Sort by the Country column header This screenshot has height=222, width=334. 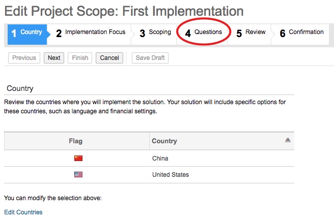tap(164, 141)
